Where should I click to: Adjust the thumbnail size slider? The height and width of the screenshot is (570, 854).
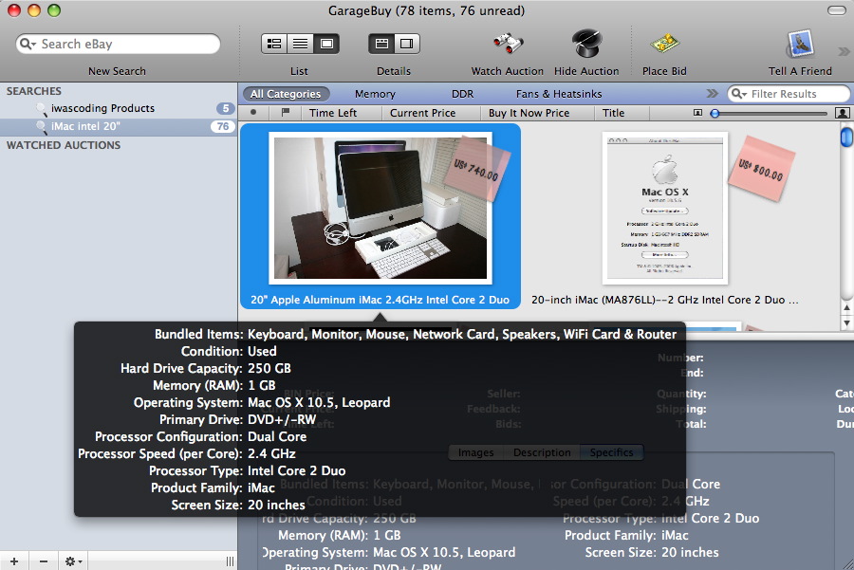pyautogui.click(x=715, y=113)
